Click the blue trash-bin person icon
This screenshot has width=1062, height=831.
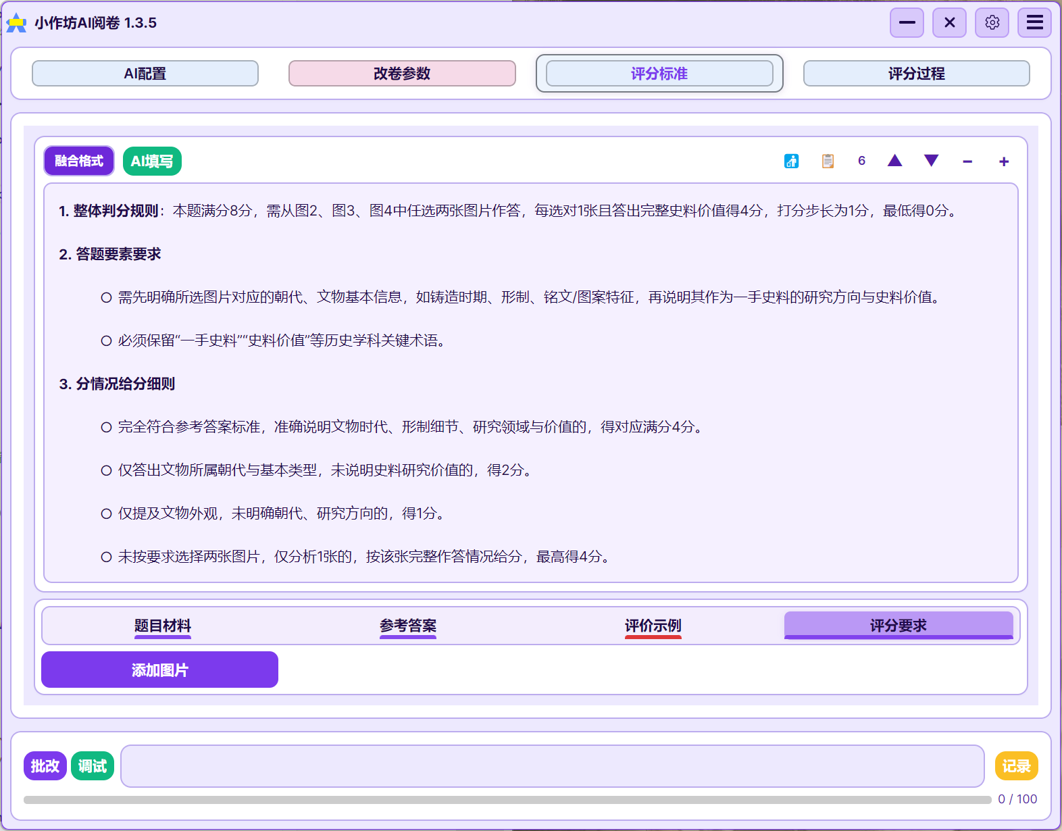click(x=791, y=161)
